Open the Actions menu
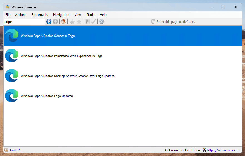 [x=21, y=15]
